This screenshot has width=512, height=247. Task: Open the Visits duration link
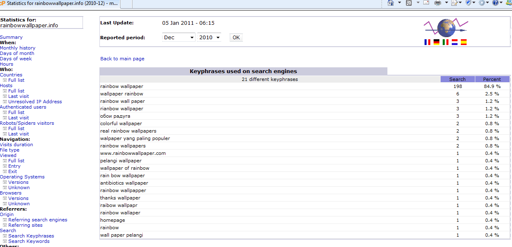click(x=17, y=145)
